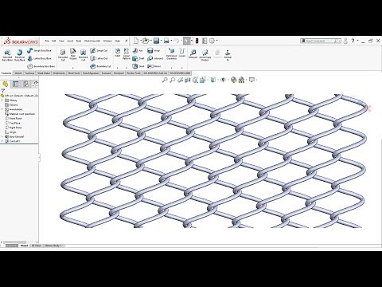
Task: Expand dropdown under Reference Geometry
Action: pyautogui.click(x=171, y=68)
